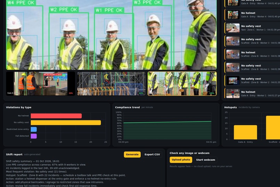Open thumbnail image of Yard Zone C incident

click(233, 28)
